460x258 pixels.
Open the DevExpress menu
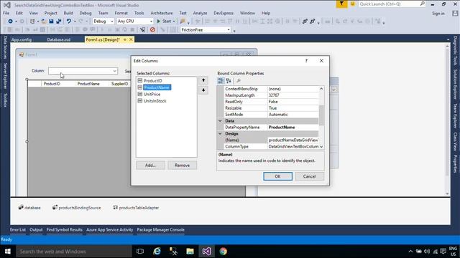pyautogui.click(x=224, y=13)
